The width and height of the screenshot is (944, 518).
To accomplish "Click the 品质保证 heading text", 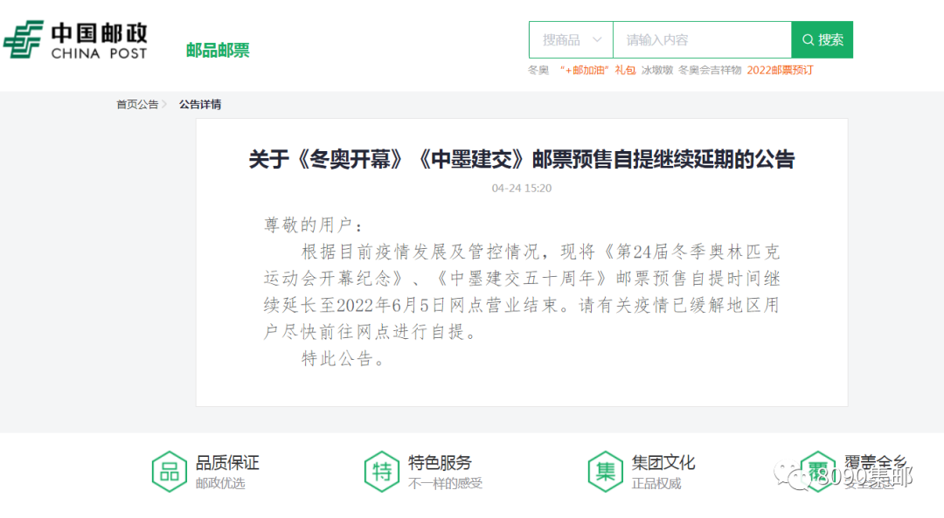I will (227, 463).
